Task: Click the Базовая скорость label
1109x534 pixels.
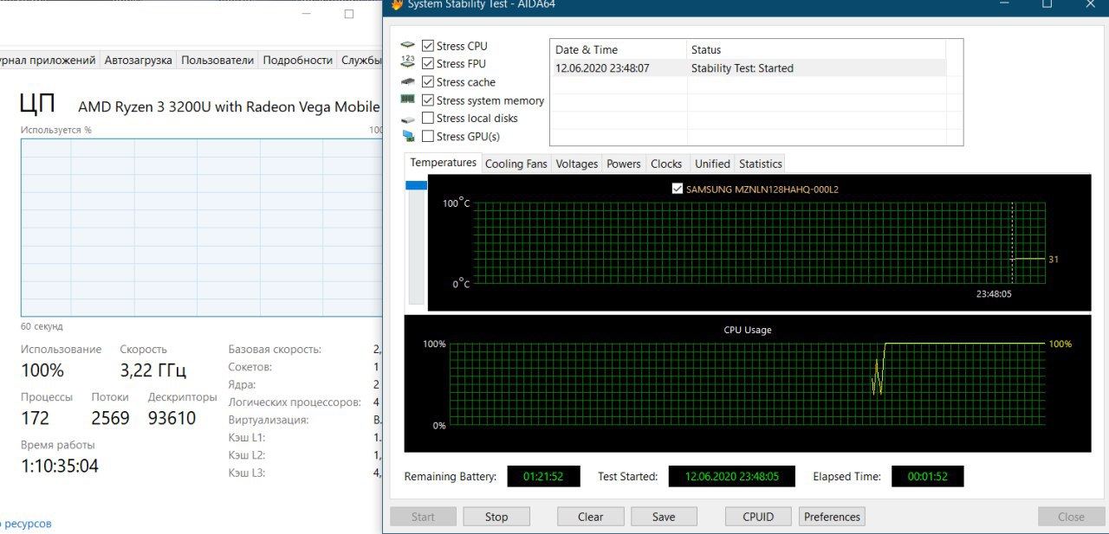Action: click(275, 350)
